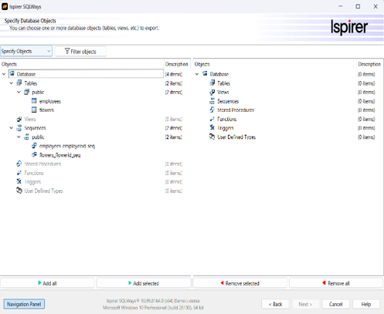This screenshot has height=314, width=384.
Task: Click the Stored Procedures icon in left tree
Action: (19, 164)
